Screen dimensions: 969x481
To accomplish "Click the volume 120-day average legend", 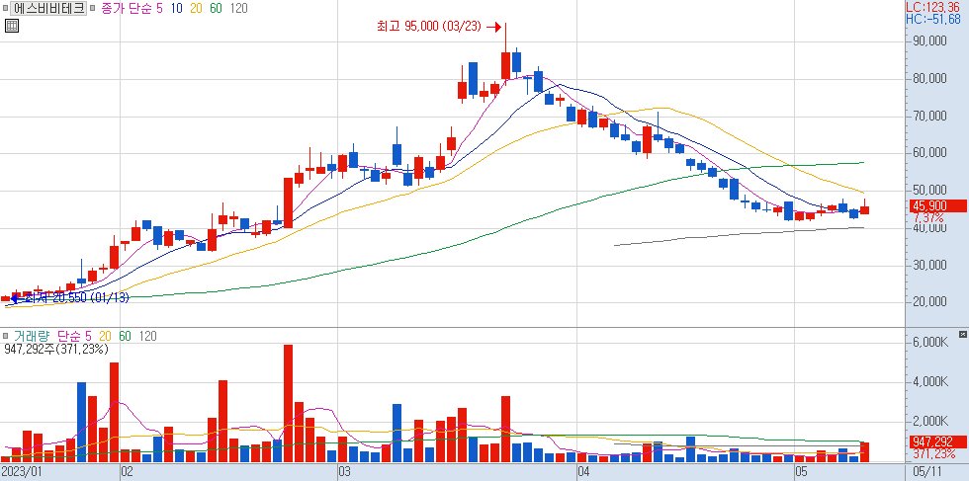I will (147, 336).
